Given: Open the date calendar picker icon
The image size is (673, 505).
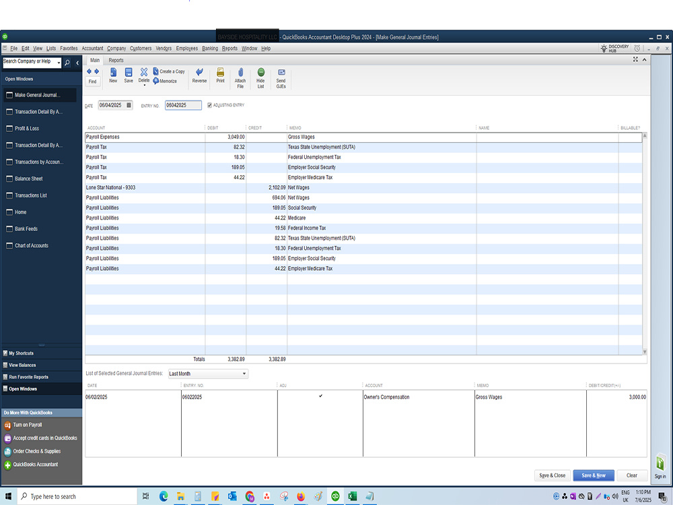Looking at the screenshot, I should [129, 105].
